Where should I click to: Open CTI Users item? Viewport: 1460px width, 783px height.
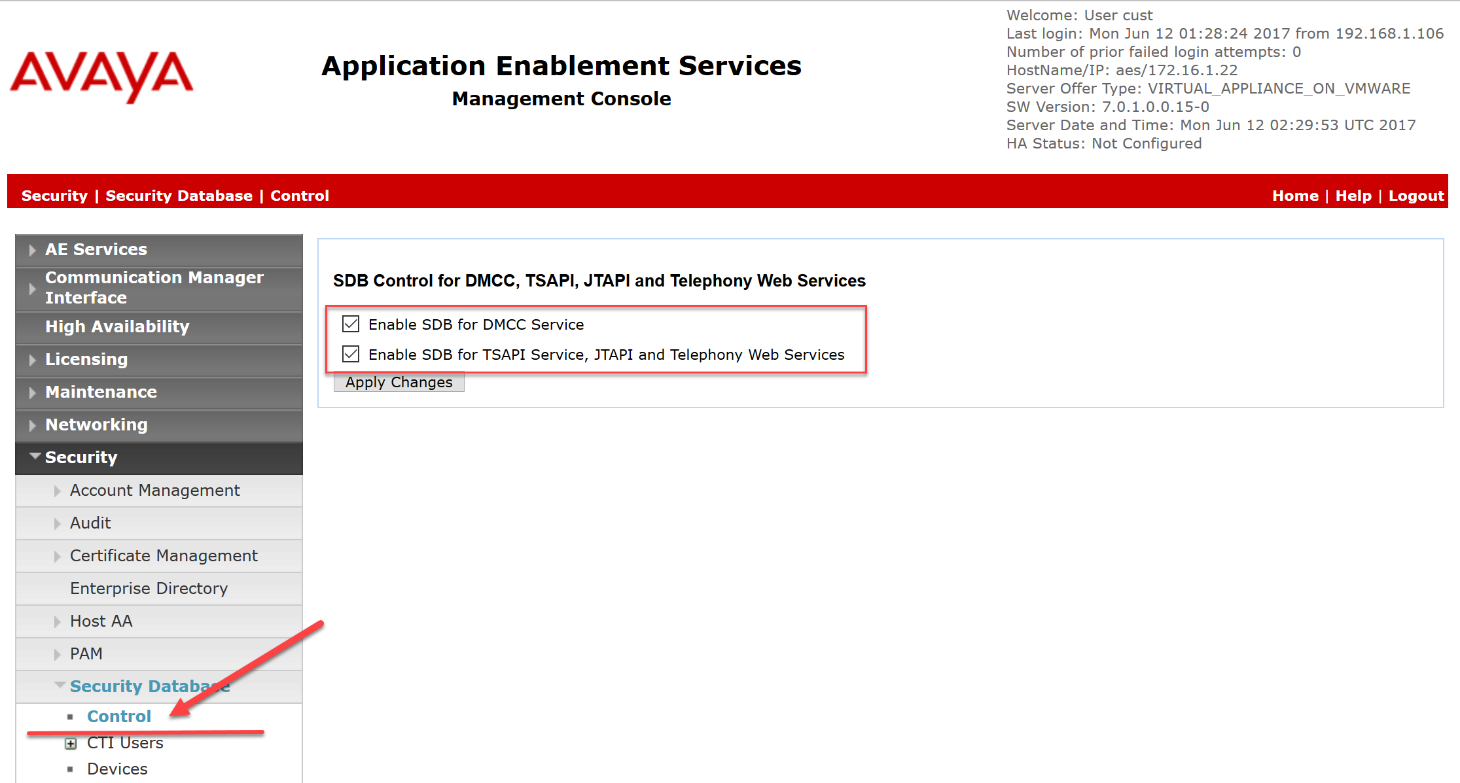coord(125,743)
